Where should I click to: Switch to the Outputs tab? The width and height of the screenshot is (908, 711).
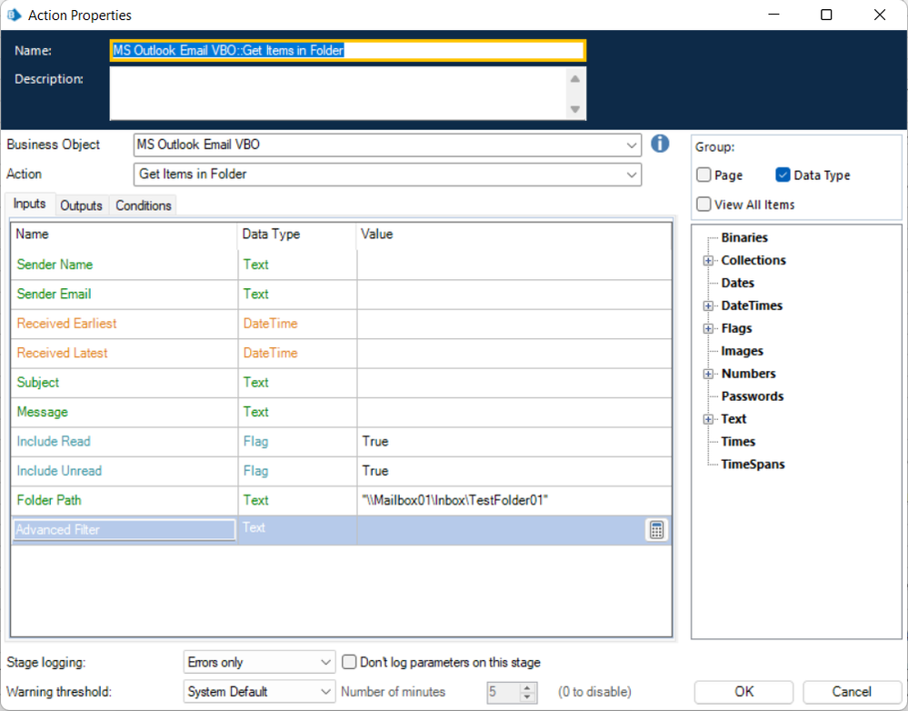tap(81, 205)
